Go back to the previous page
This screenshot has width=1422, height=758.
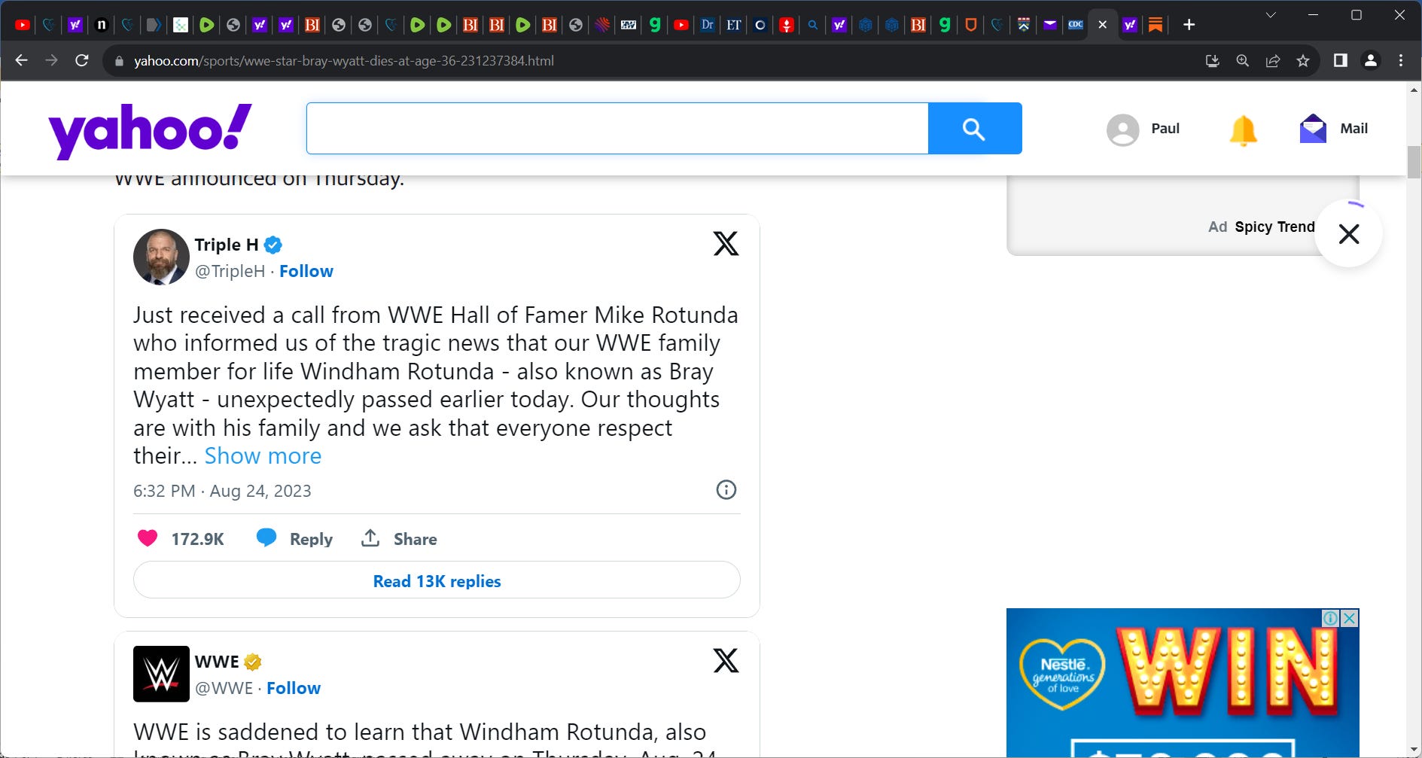[21, 60]
